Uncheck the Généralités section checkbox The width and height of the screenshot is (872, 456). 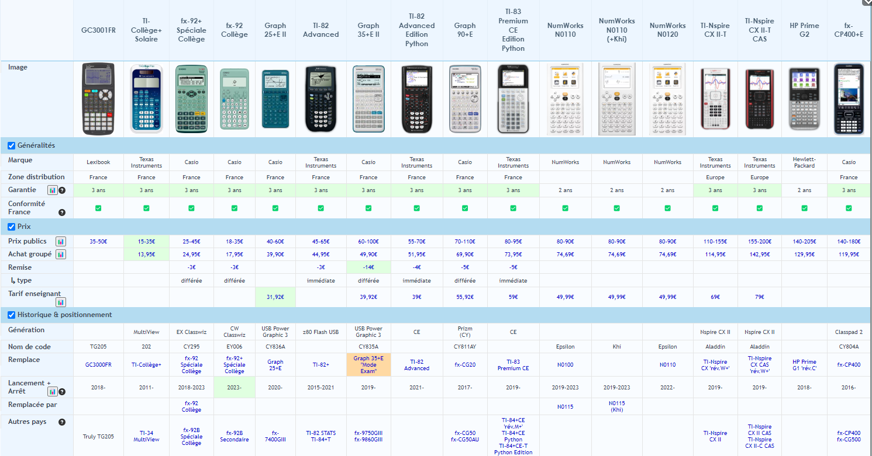pos(11,145)
